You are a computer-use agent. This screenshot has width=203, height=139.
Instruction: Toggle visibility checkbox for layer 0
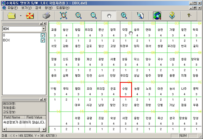tap(43, 35)
